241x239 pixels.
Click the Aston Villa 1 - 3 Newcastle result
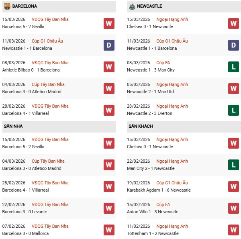click(153, 212)
